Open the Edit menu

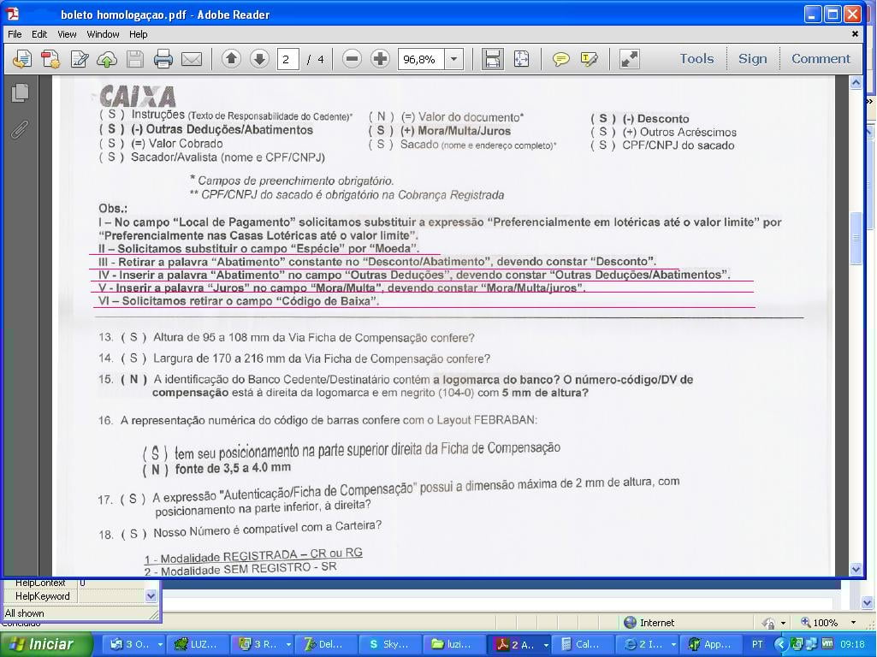pos(39,34)
